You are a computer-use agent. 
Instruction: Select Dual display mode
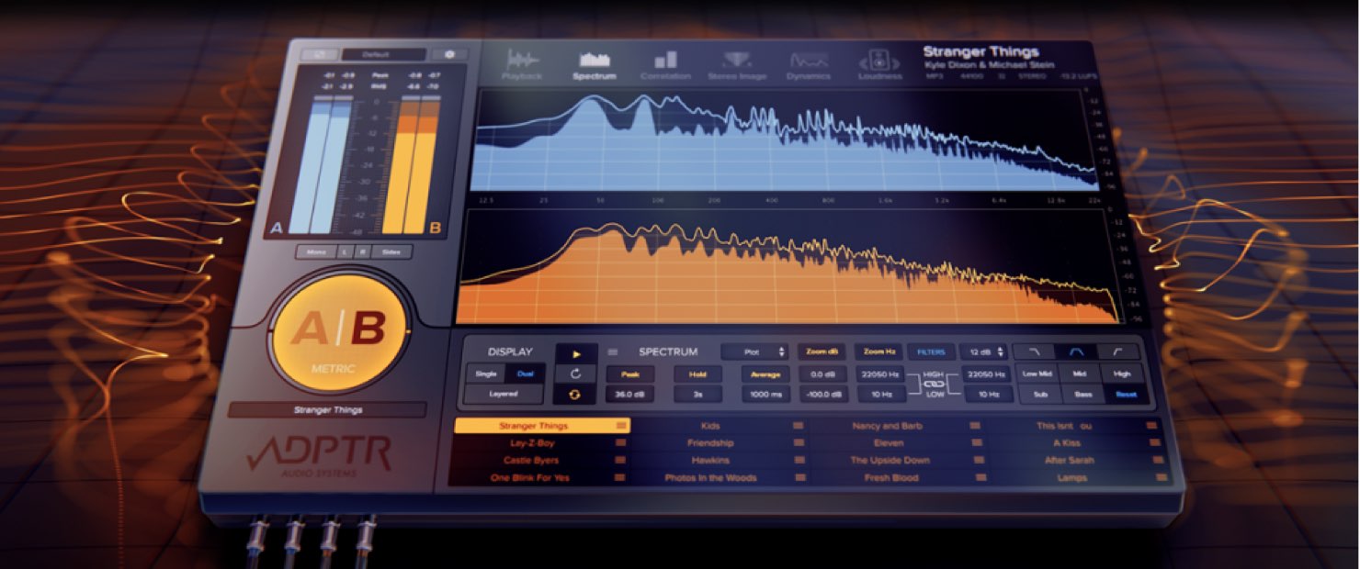click(525, 374)
